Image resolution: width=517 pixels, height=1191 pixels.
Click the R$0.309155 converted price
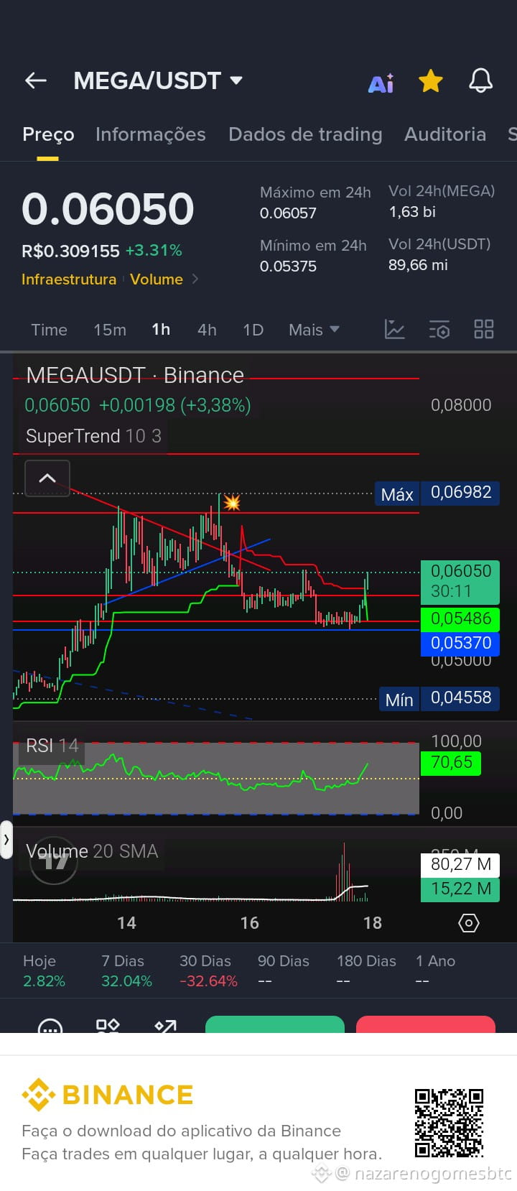pyautogui.click(x=70, y=251)
